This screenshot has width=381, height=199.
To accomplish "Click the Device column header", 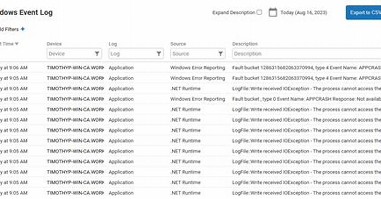I will click(54, 44).
